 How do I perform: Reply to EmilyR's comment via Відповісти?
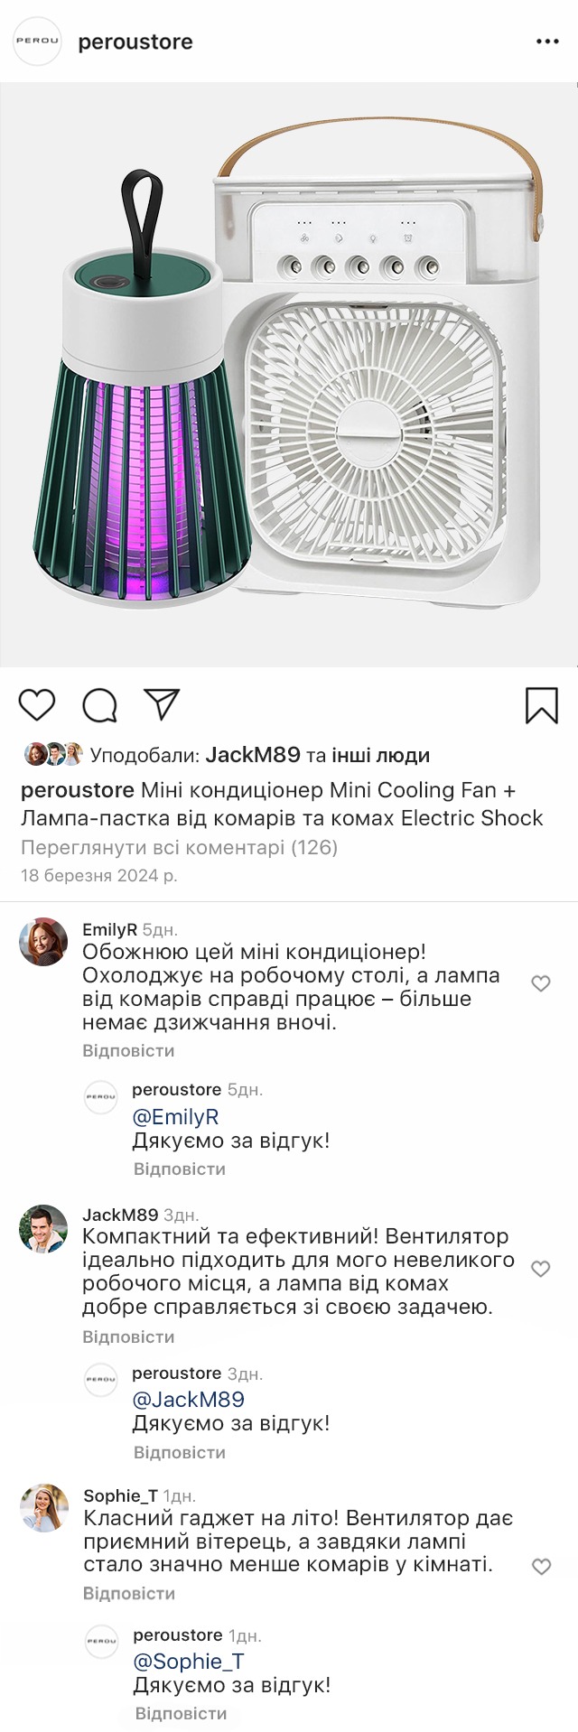128,1051
